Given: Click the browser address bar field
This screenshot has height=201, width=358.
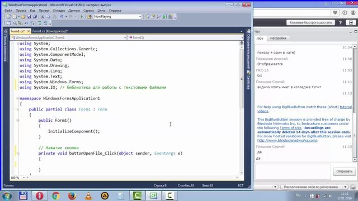Looking at the screenshot, I should point(292,13).
